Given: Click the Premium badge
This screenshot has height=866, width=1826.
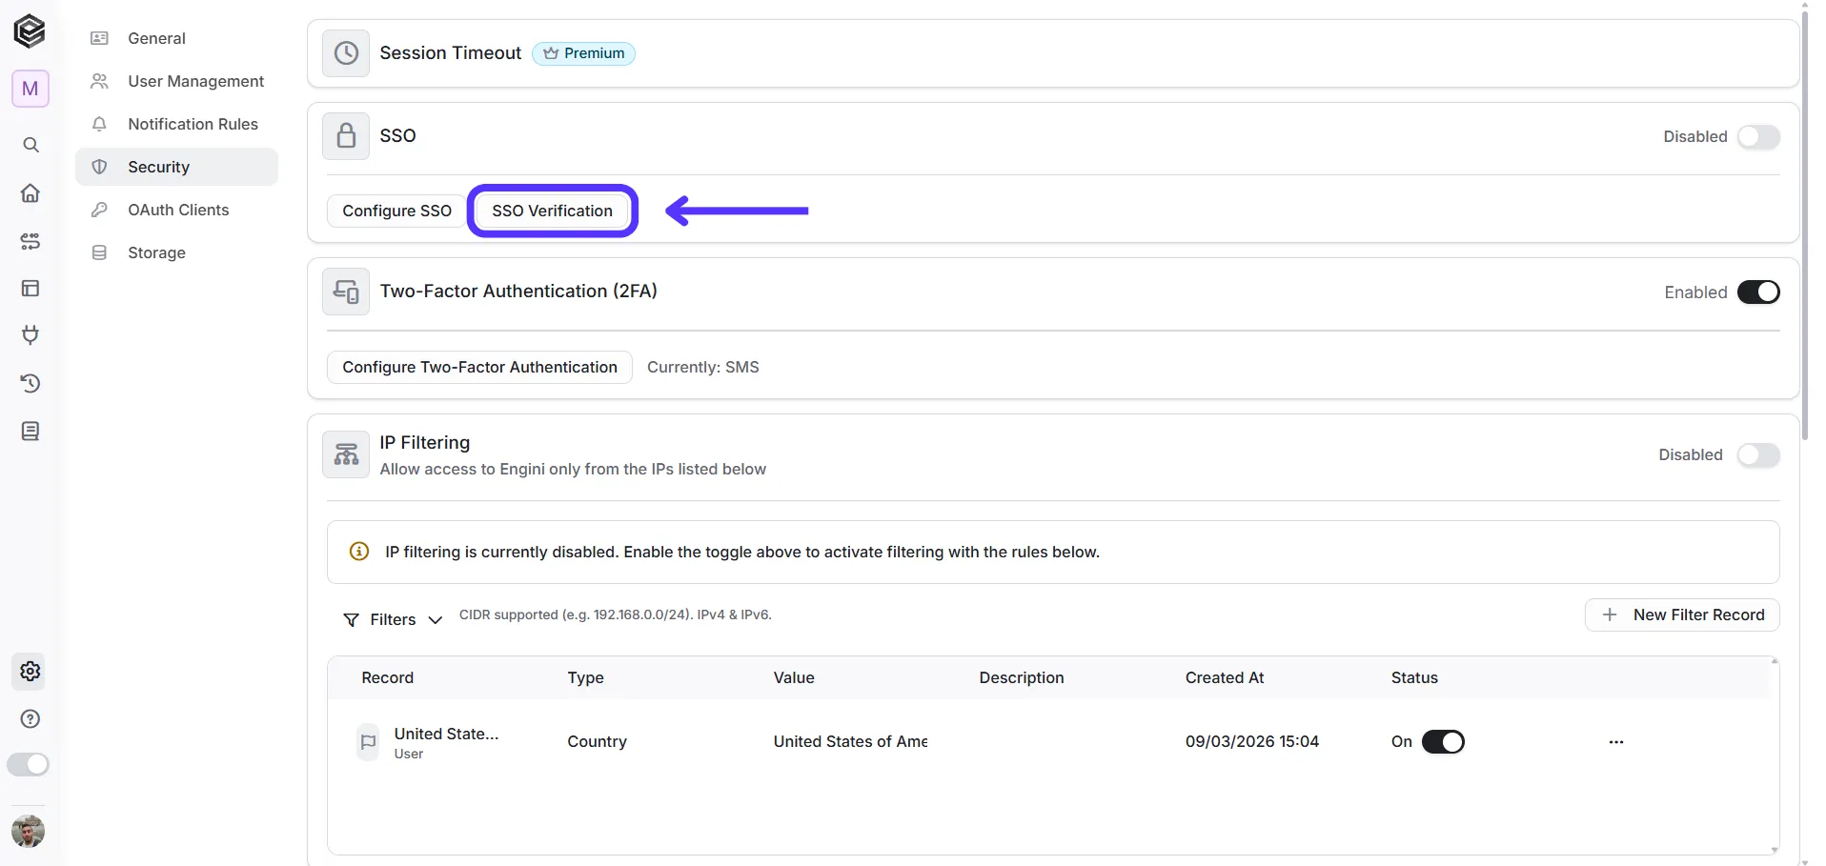Looking at the screenshot, I should pos(584,53).
